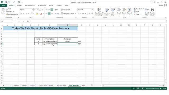Apply fill color bucket

click(37, 13)
